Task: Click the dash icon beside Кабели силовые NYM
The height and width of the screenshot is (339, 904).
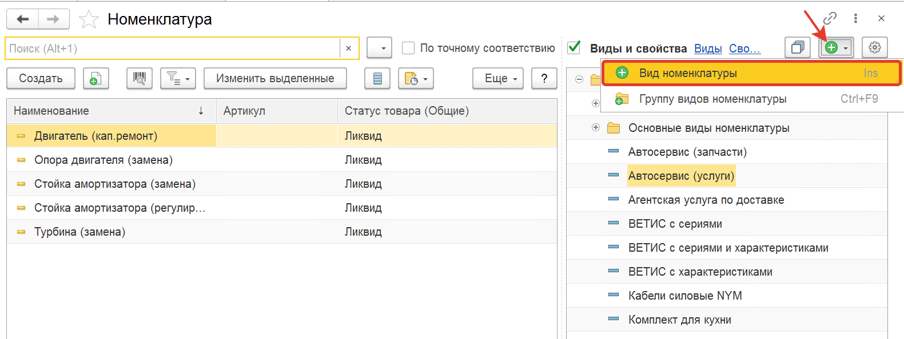Action: click(x=614, y=295)
